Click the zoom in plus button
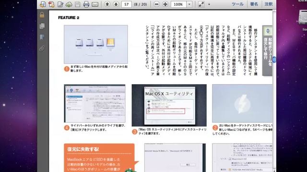This screenshot has height=172, width=307. pyautogui.click(x=165, y=4)
